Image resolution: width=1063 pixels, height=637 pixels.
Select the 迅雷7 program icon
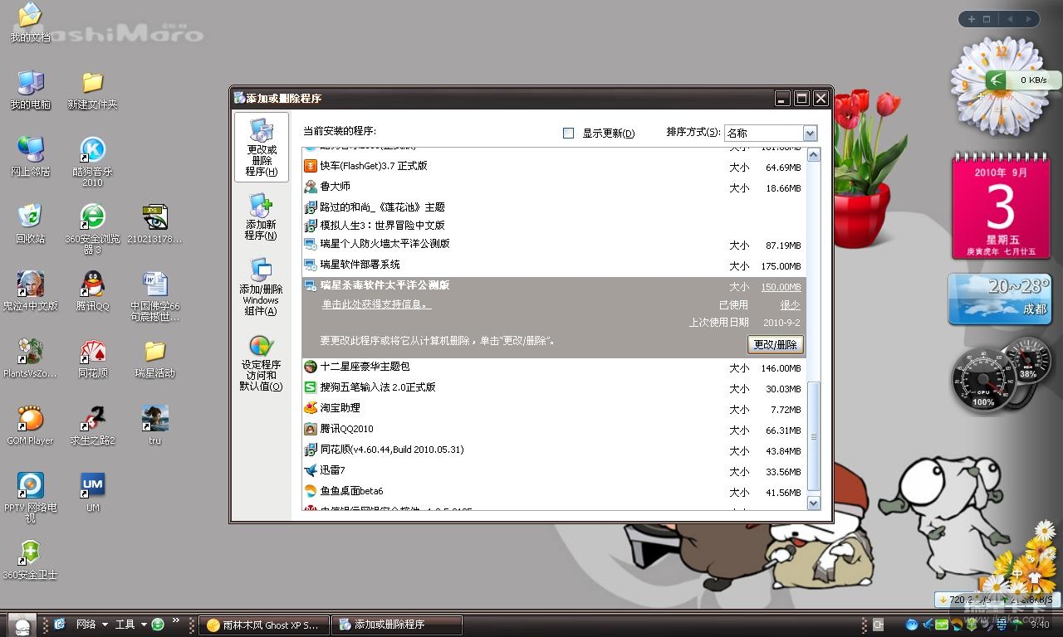click(311, 470)
